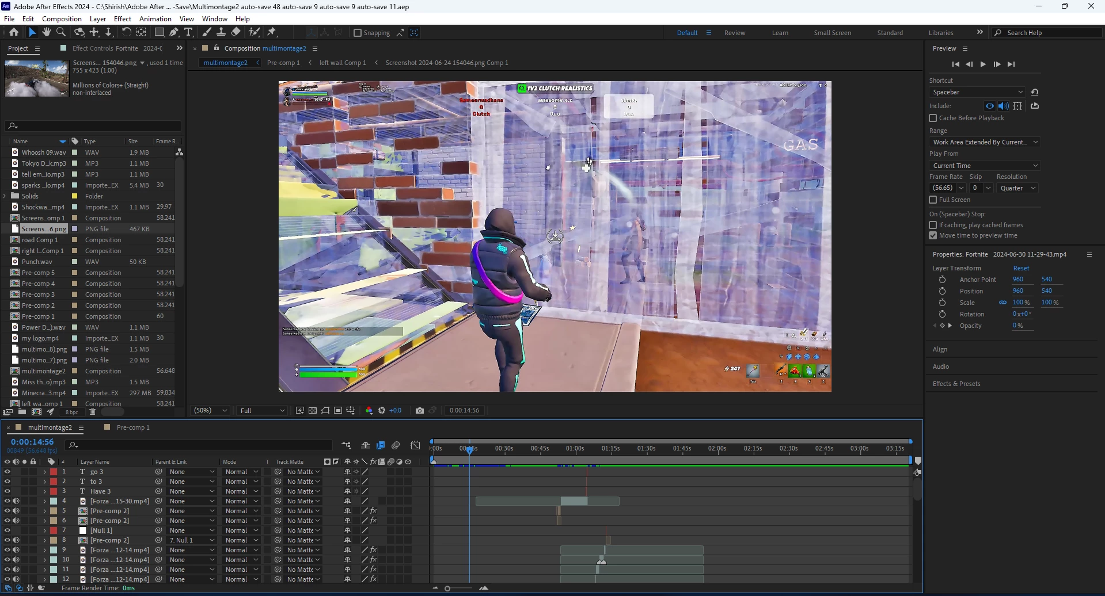Image resolution: width=1105 pixels, height=596 pixels.
Task: Select the Home icon in the toolbar
Action: [14, 32]
